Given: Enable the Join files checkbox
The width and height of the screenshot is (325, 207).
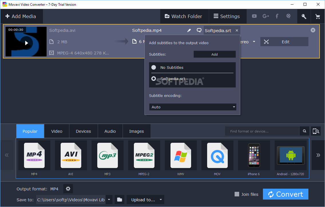Looking at the screenshot, I should click(x=237, y=194).
